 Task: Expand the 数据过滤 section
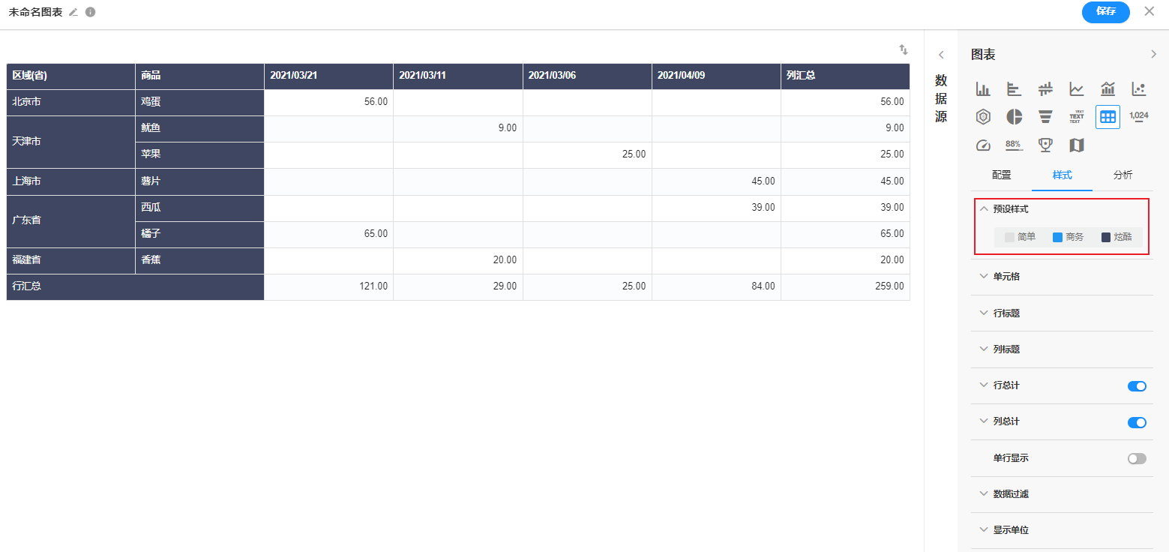pos(1011,494)
